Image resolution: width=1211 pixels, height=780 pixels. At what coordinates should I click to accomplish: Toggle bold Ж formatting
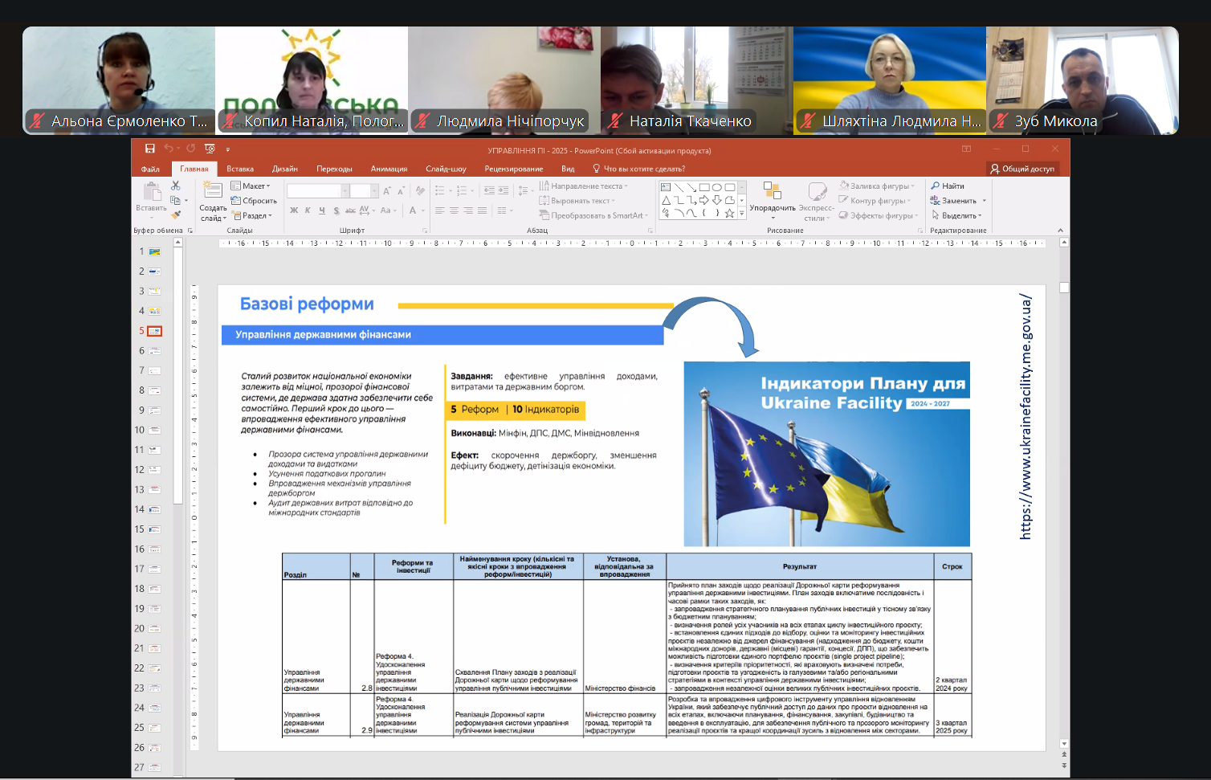pos(294,210)
